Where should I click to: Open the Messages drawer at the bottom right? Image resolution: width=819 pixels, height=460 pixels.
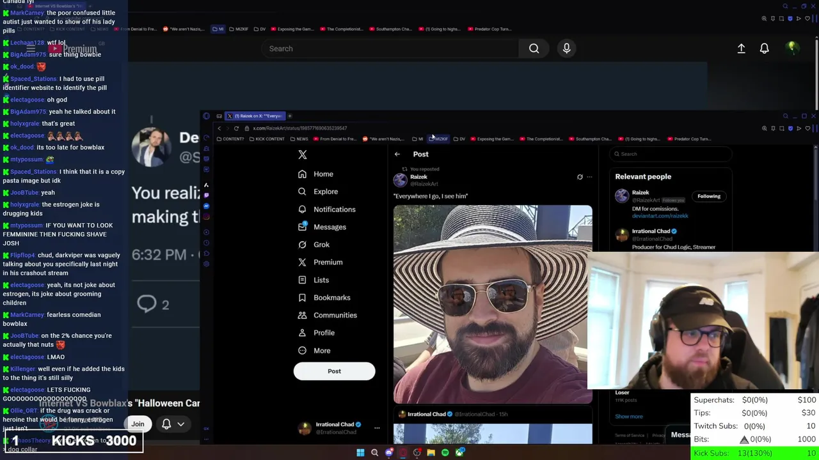(680, 435)
